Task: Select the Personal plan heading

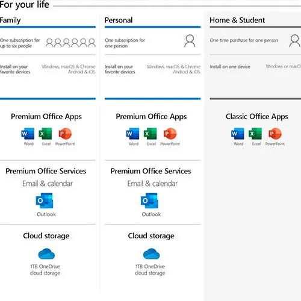Action: [119, 20]
